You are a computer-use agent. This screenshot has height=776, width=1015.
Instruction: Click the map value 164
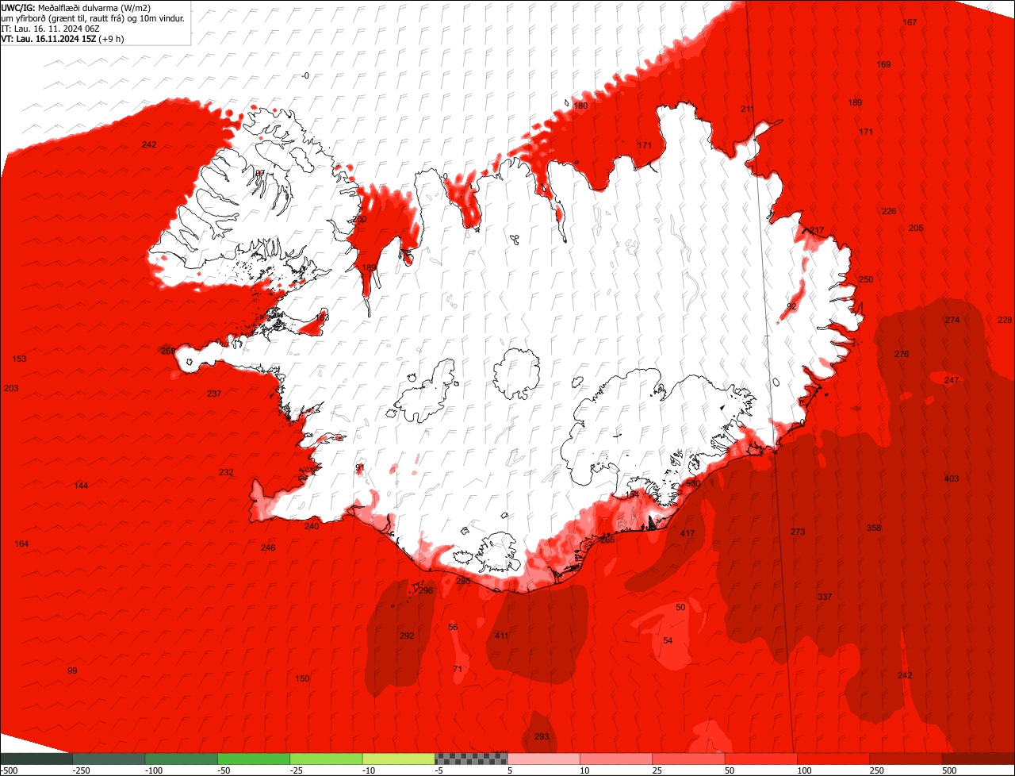[21, 544]
